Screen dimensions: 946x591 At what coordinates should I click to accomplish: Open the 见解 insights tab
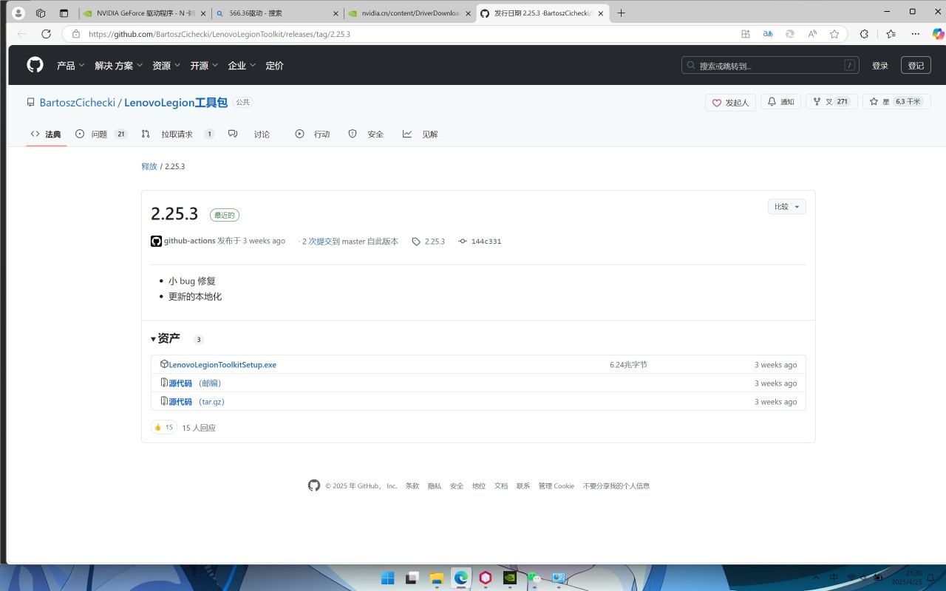[x=421, y=134]
